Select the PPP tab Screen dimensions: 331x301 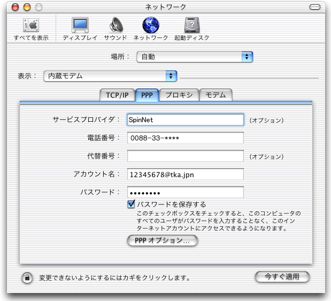tap(147, 96)
